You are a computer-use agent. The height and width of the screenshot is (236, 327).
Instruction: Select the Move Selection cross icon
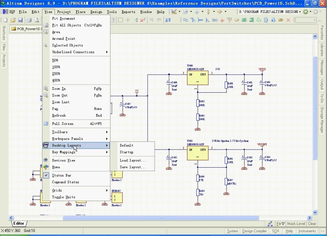pos(128,20)
